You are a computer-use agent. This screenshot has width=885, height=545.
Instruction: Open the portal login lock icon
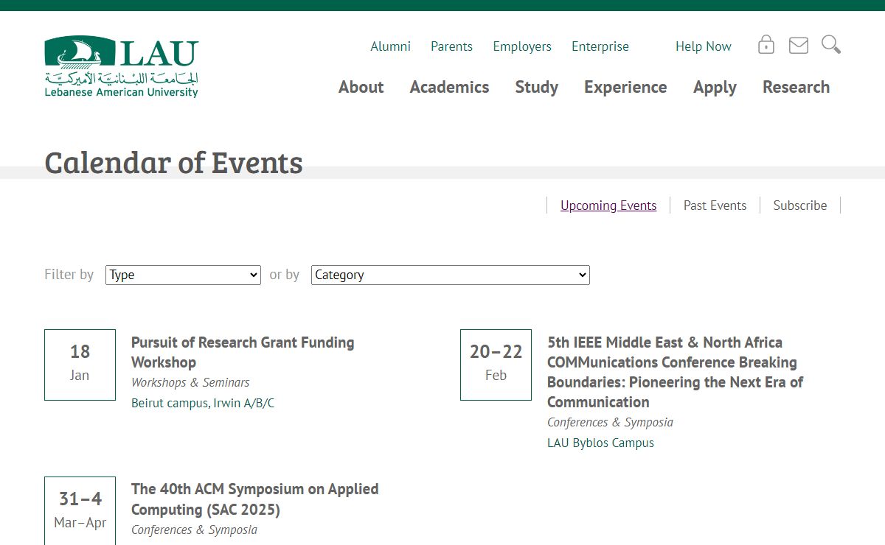[766, 45]
